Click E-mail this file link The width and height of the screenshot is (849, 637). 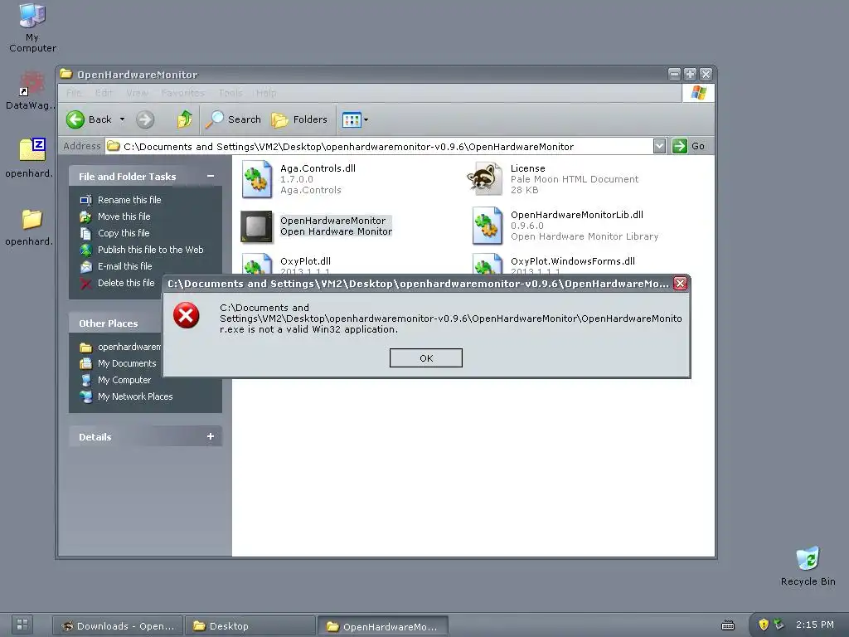pyautogui.click(x=124, y=266)
